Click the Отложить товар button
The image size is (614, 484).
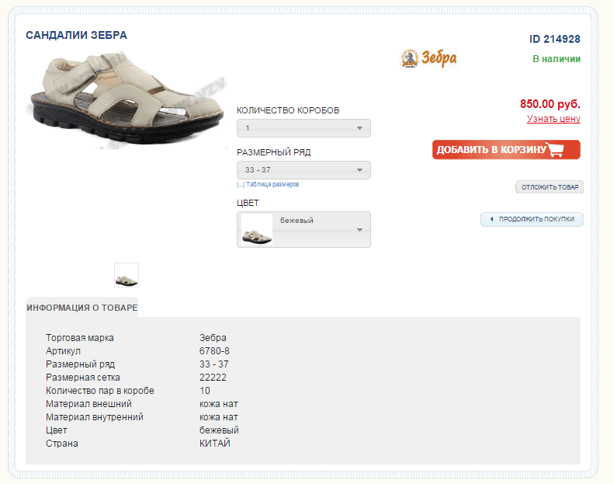coord(549,187)
